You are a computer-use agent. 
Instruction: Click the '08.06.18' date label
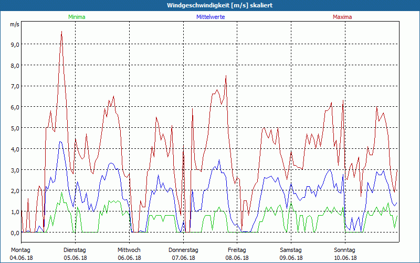pos(237,258)
